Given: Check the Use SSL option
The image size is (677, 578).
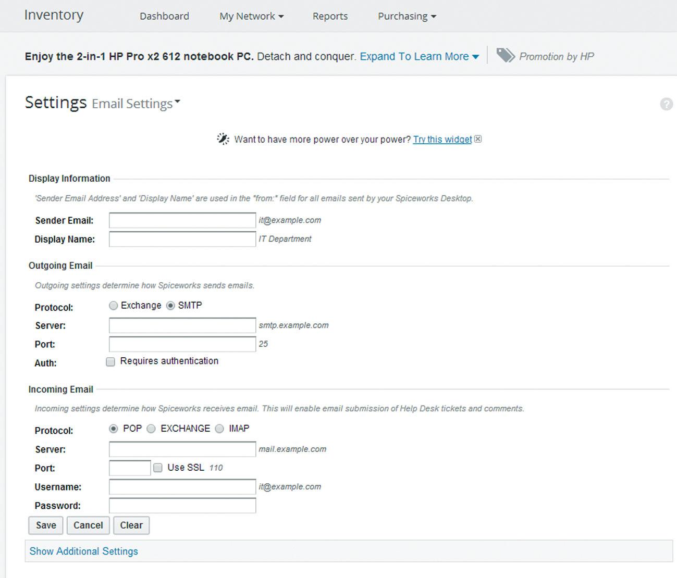Looking at the screenshot, I should point(158,468).
